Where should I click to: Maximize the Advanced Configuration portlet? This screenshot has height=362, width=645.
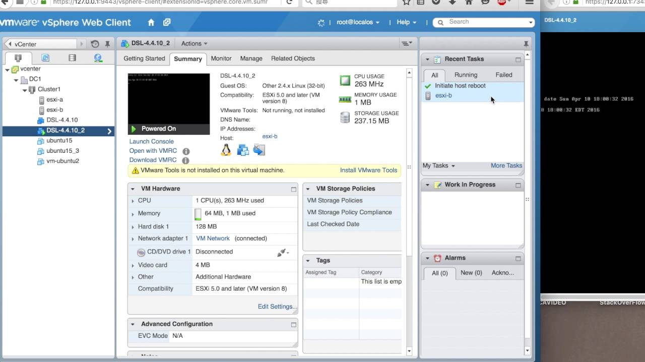pos(293,325)
